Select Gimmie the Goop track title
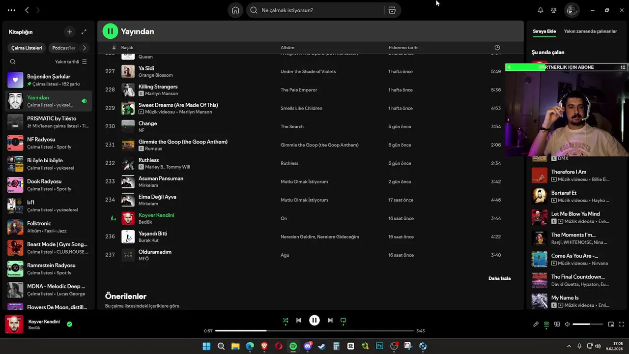The width and height of the screenshot is (629, 354). pyautogui.click(x=183, y=142)
